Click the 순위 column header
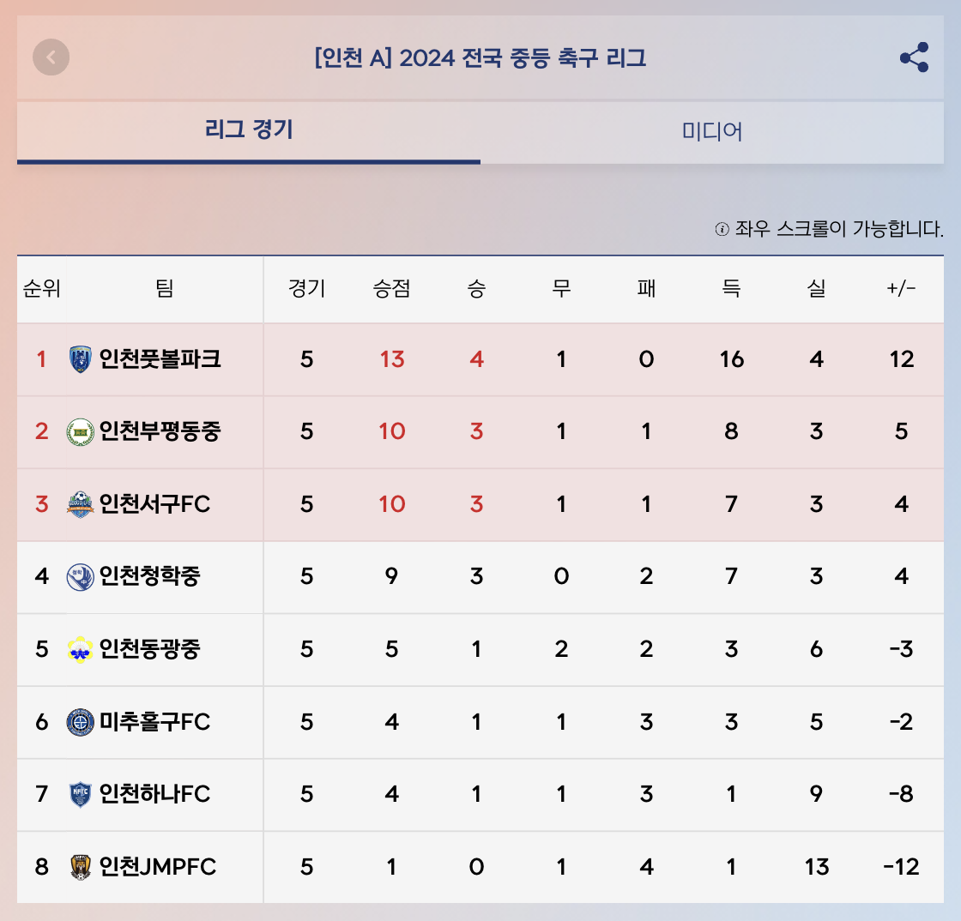 point(41,289)
